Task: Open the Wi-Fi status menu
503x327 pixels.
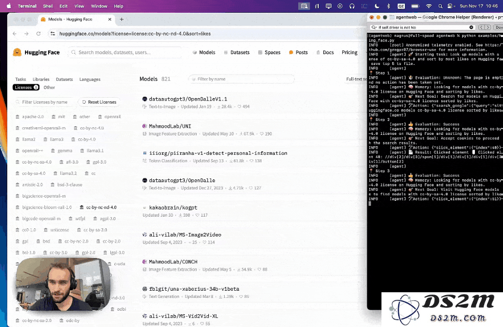Action: 429,6
